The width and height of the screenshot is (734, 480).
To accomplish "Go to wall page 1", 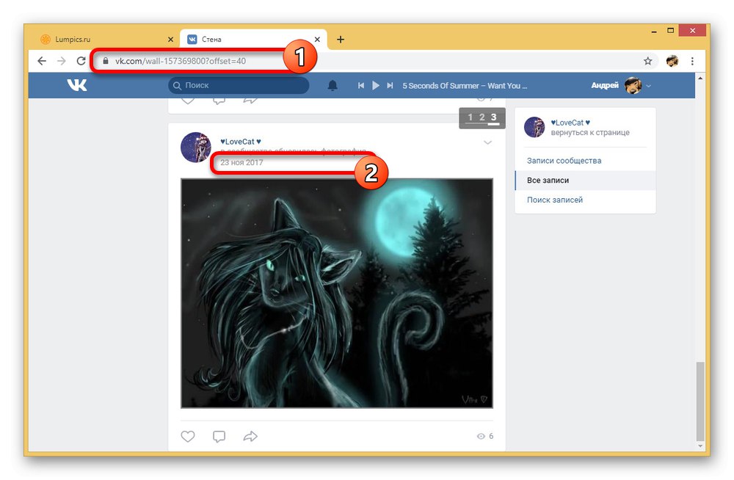I will click(470, 117).
